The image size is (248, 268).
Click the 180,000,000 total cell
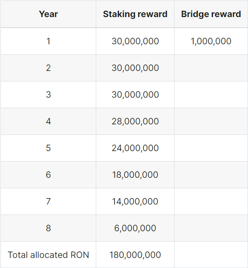click(x=135, y=255)
